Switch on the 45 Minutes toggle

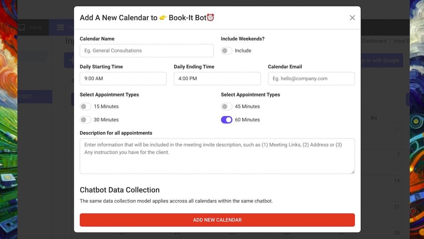227,107
